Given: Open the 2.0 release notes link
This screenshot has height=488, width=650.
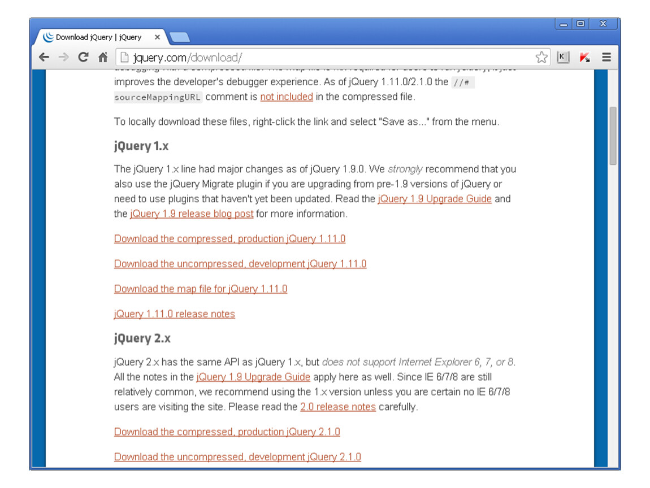Looking at the screenshot, I should (337, 407).
